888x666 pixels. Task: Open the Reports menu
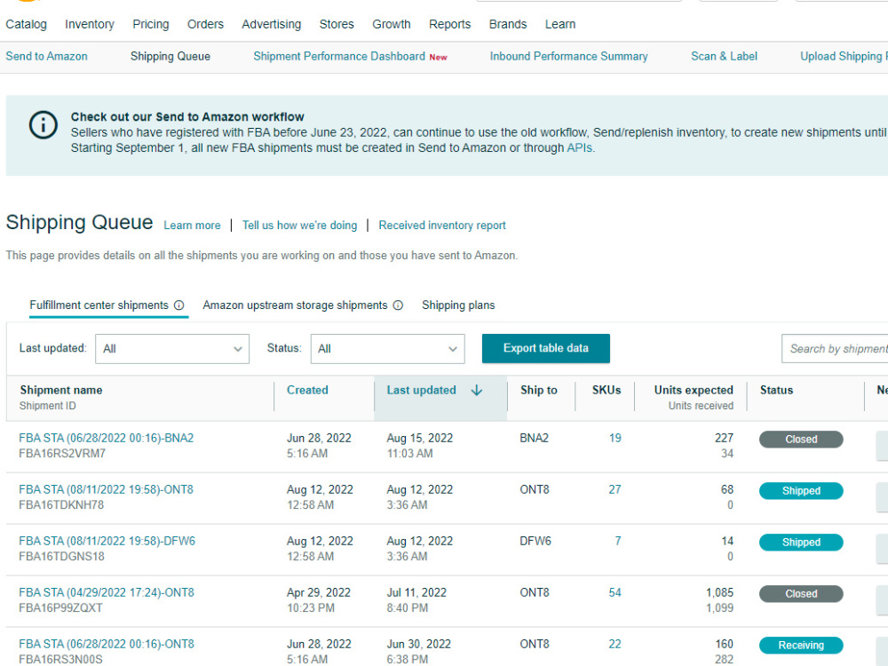[449, 24]
